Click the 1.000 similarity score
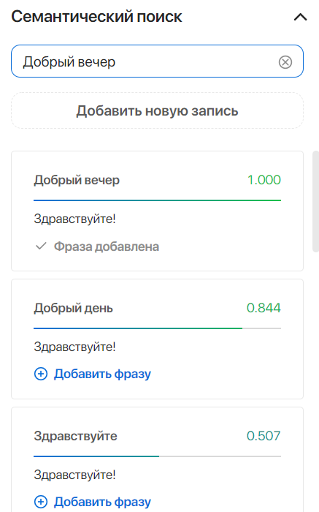This screenshot has height=512, width=319. pyautogui.click(x=264, y=180)
